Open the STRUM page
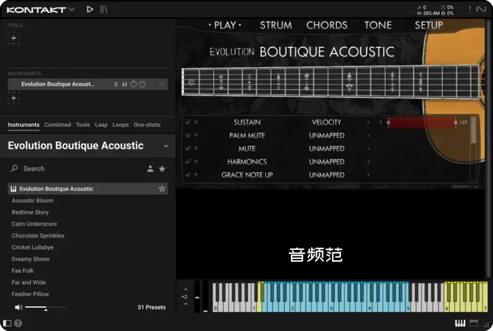This screenshot has width=493, height=331. [275, 25]
